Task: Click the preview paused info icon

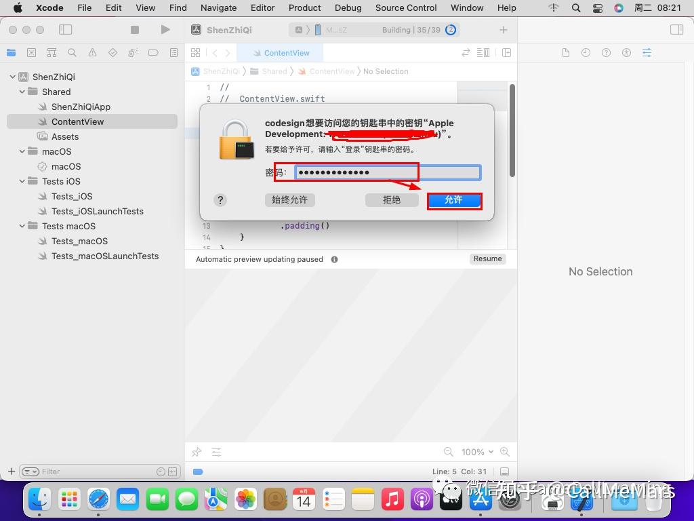Action: click(334, 260)
